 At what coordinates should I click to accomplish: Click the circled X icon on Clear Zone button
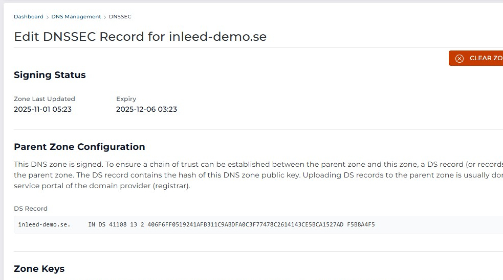coord(460,58)
